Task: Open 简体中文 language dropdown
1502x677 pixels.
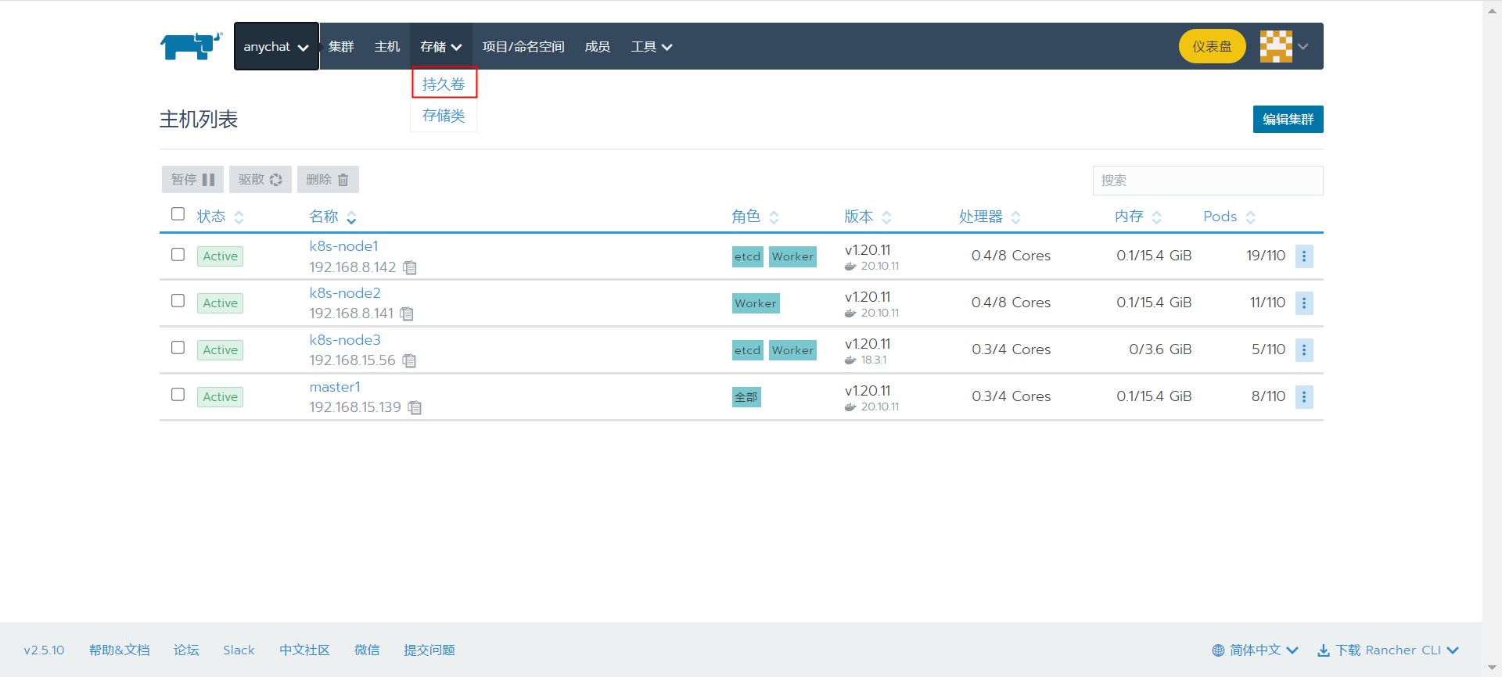Action: [1255, 650]
